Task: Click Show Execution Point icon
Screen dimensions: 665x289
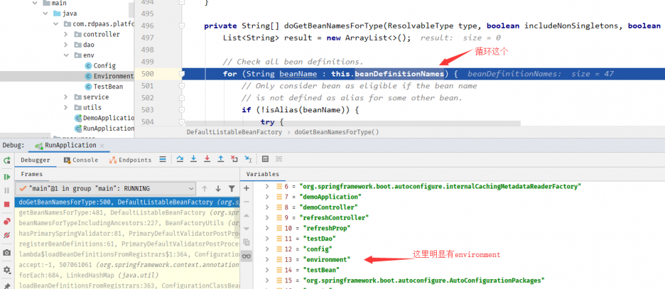Action: pyautogui.click(x=162, y=159)
